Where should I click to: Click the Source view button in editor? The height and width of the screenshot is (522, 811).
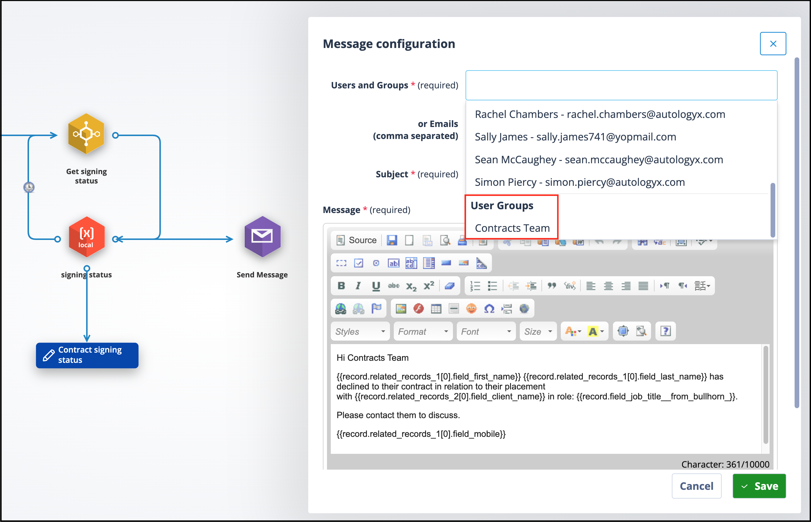(x=356, y=240)
